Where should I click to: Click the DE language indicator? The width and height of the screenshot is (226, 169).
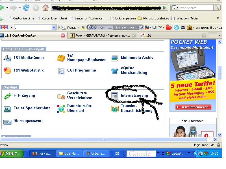[117, 154]
